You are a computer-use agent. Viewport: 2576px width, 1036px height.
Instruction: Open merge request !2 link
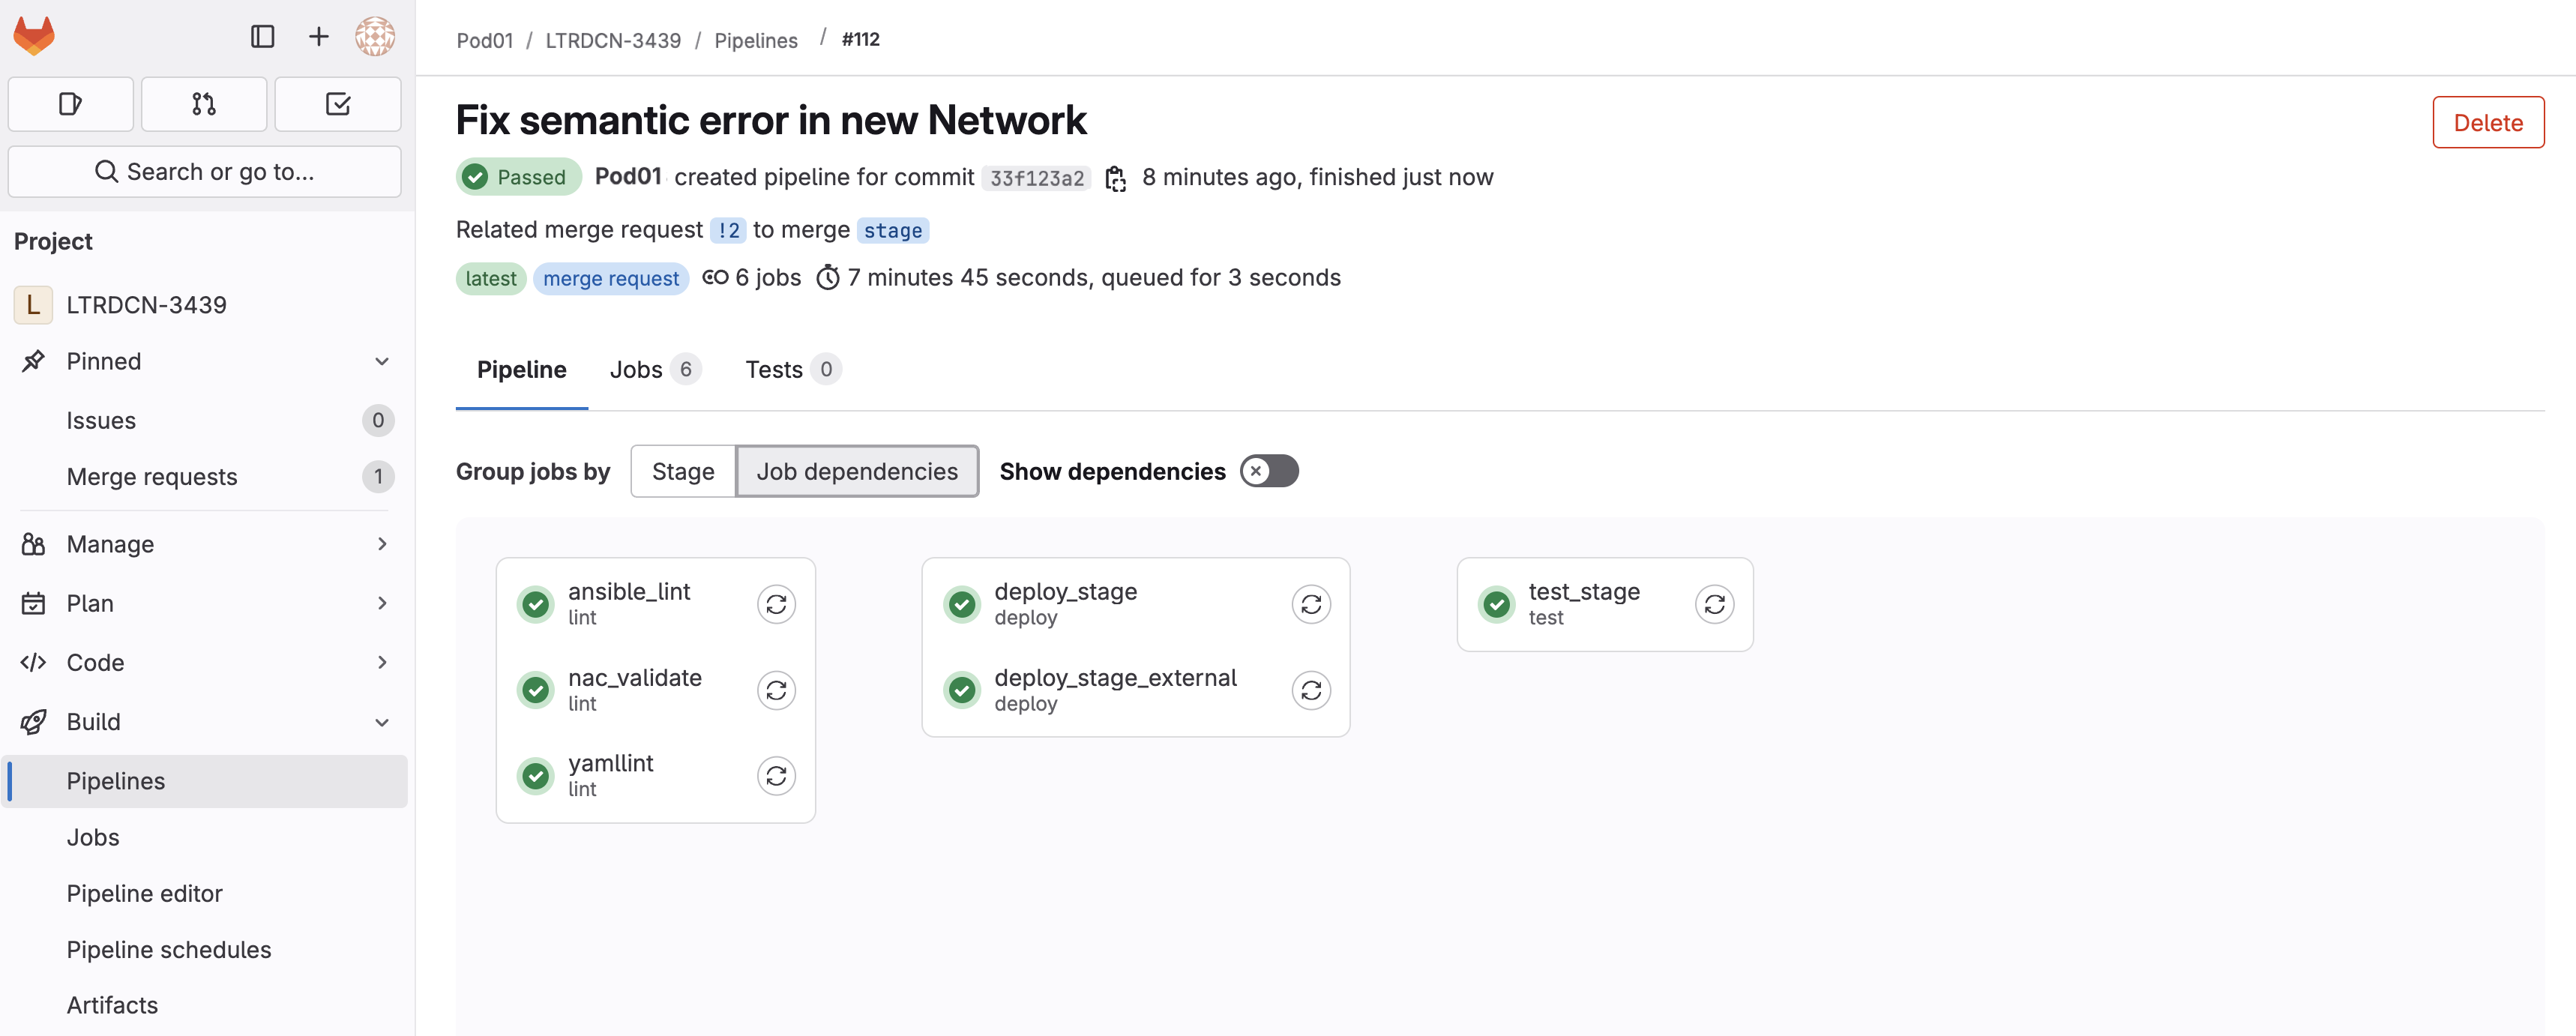tap(728, 230)
